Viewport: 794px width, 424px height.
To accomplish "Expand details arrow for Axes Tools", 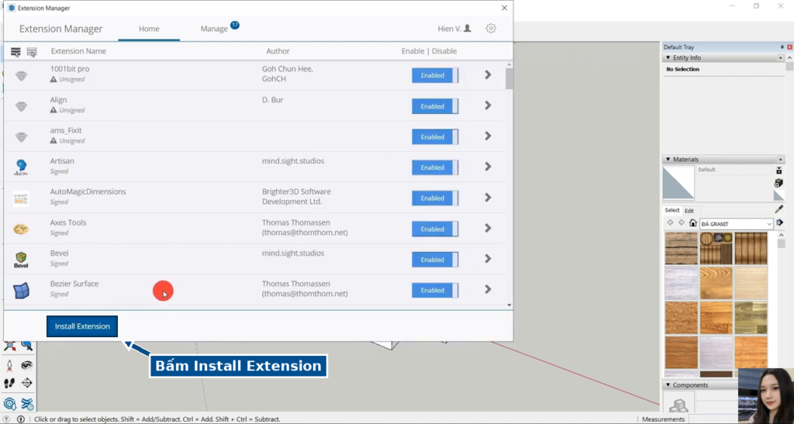I will pos(488,228).
